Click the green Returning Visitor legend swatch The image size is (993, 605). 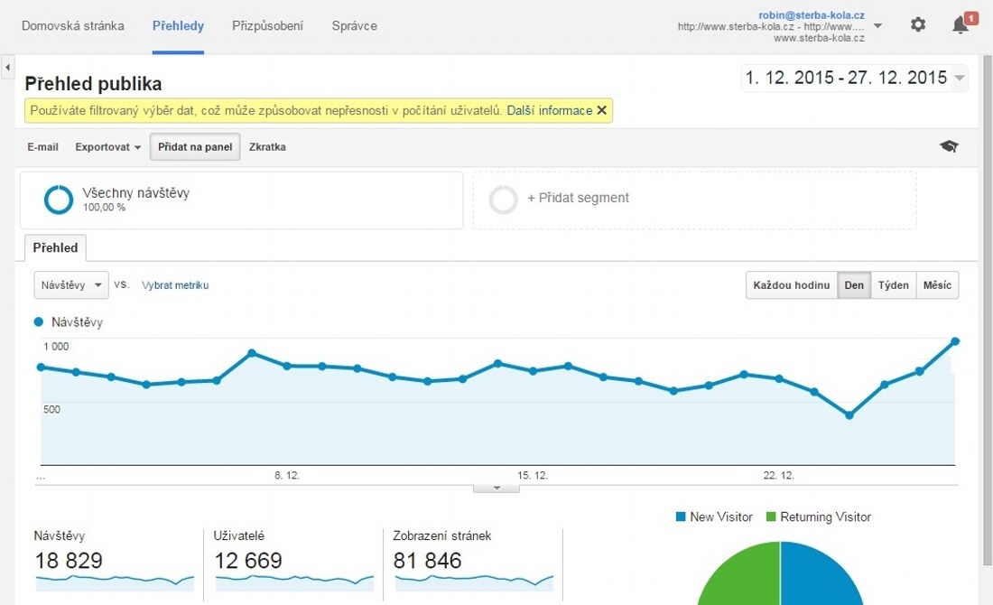pyautogui.click(x=771, y=517)
